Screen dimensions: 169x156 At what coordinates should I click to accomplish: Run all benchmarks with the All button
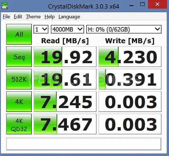tap(19, 34)
